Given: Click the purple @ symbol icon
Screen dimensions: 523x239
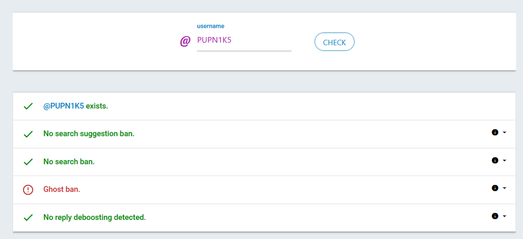Looking at the screenshot, I should (x=185, y=41).
